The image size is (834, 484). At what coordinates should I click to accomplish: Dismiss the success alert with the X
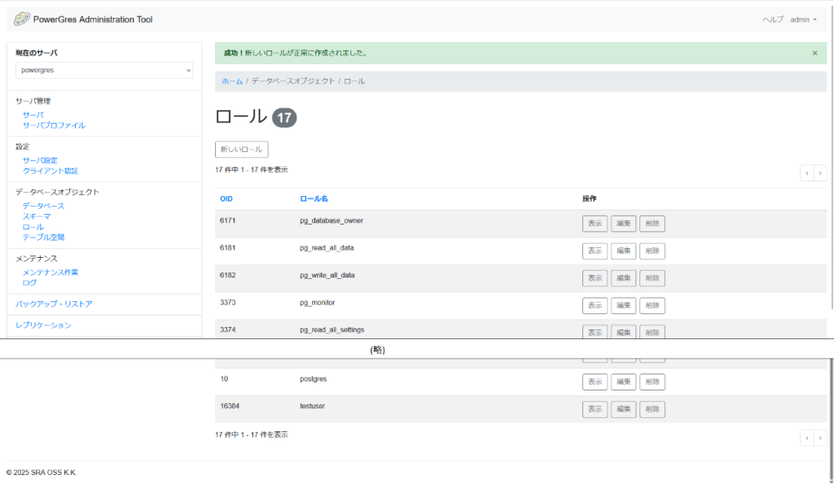point(814,53)
